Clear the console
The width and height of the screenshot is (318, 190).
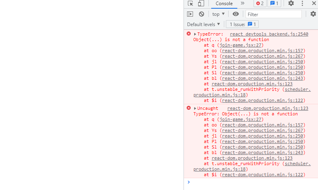[201, 14]
